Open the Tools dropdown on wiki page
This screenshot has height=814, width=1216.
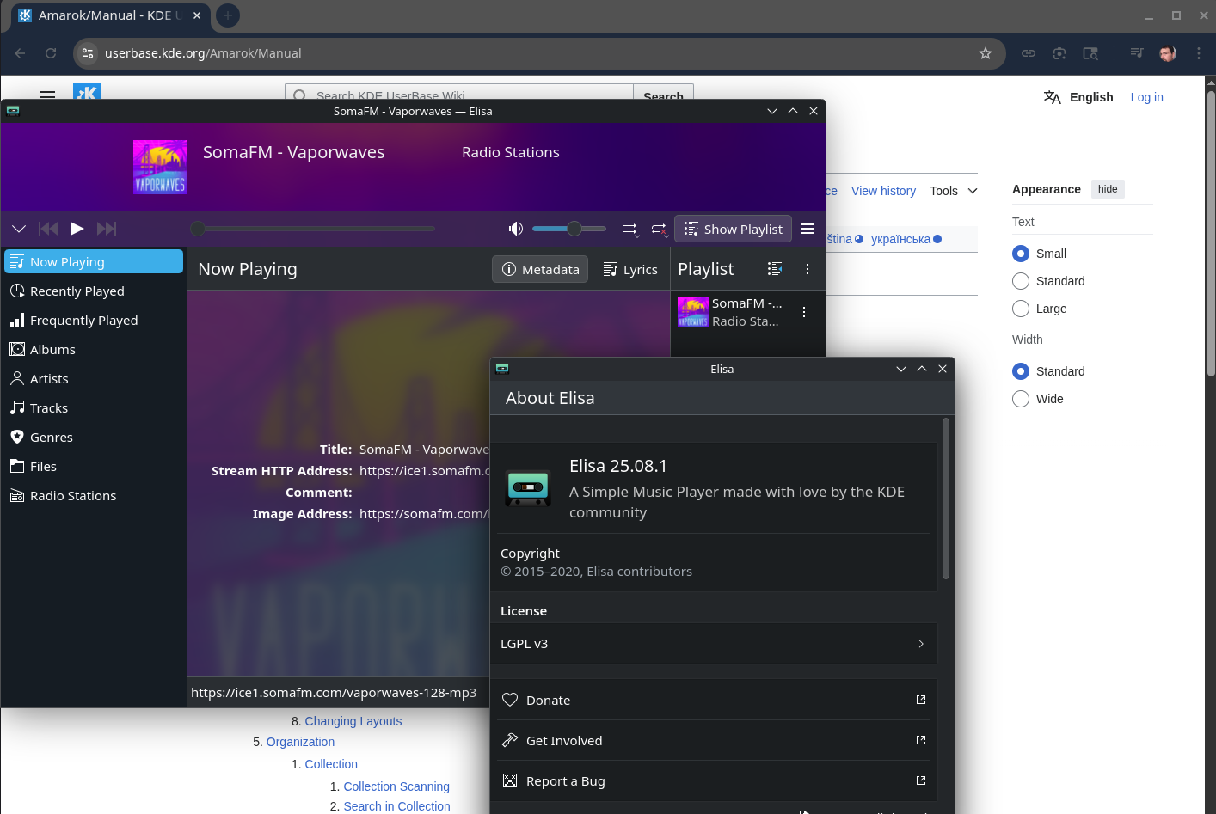click(x=954, y=191)
